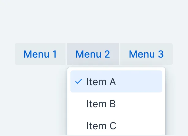The image size is (188, 136).
Task: Click the highlighted Menu 2 button
Action: point(93,54)
